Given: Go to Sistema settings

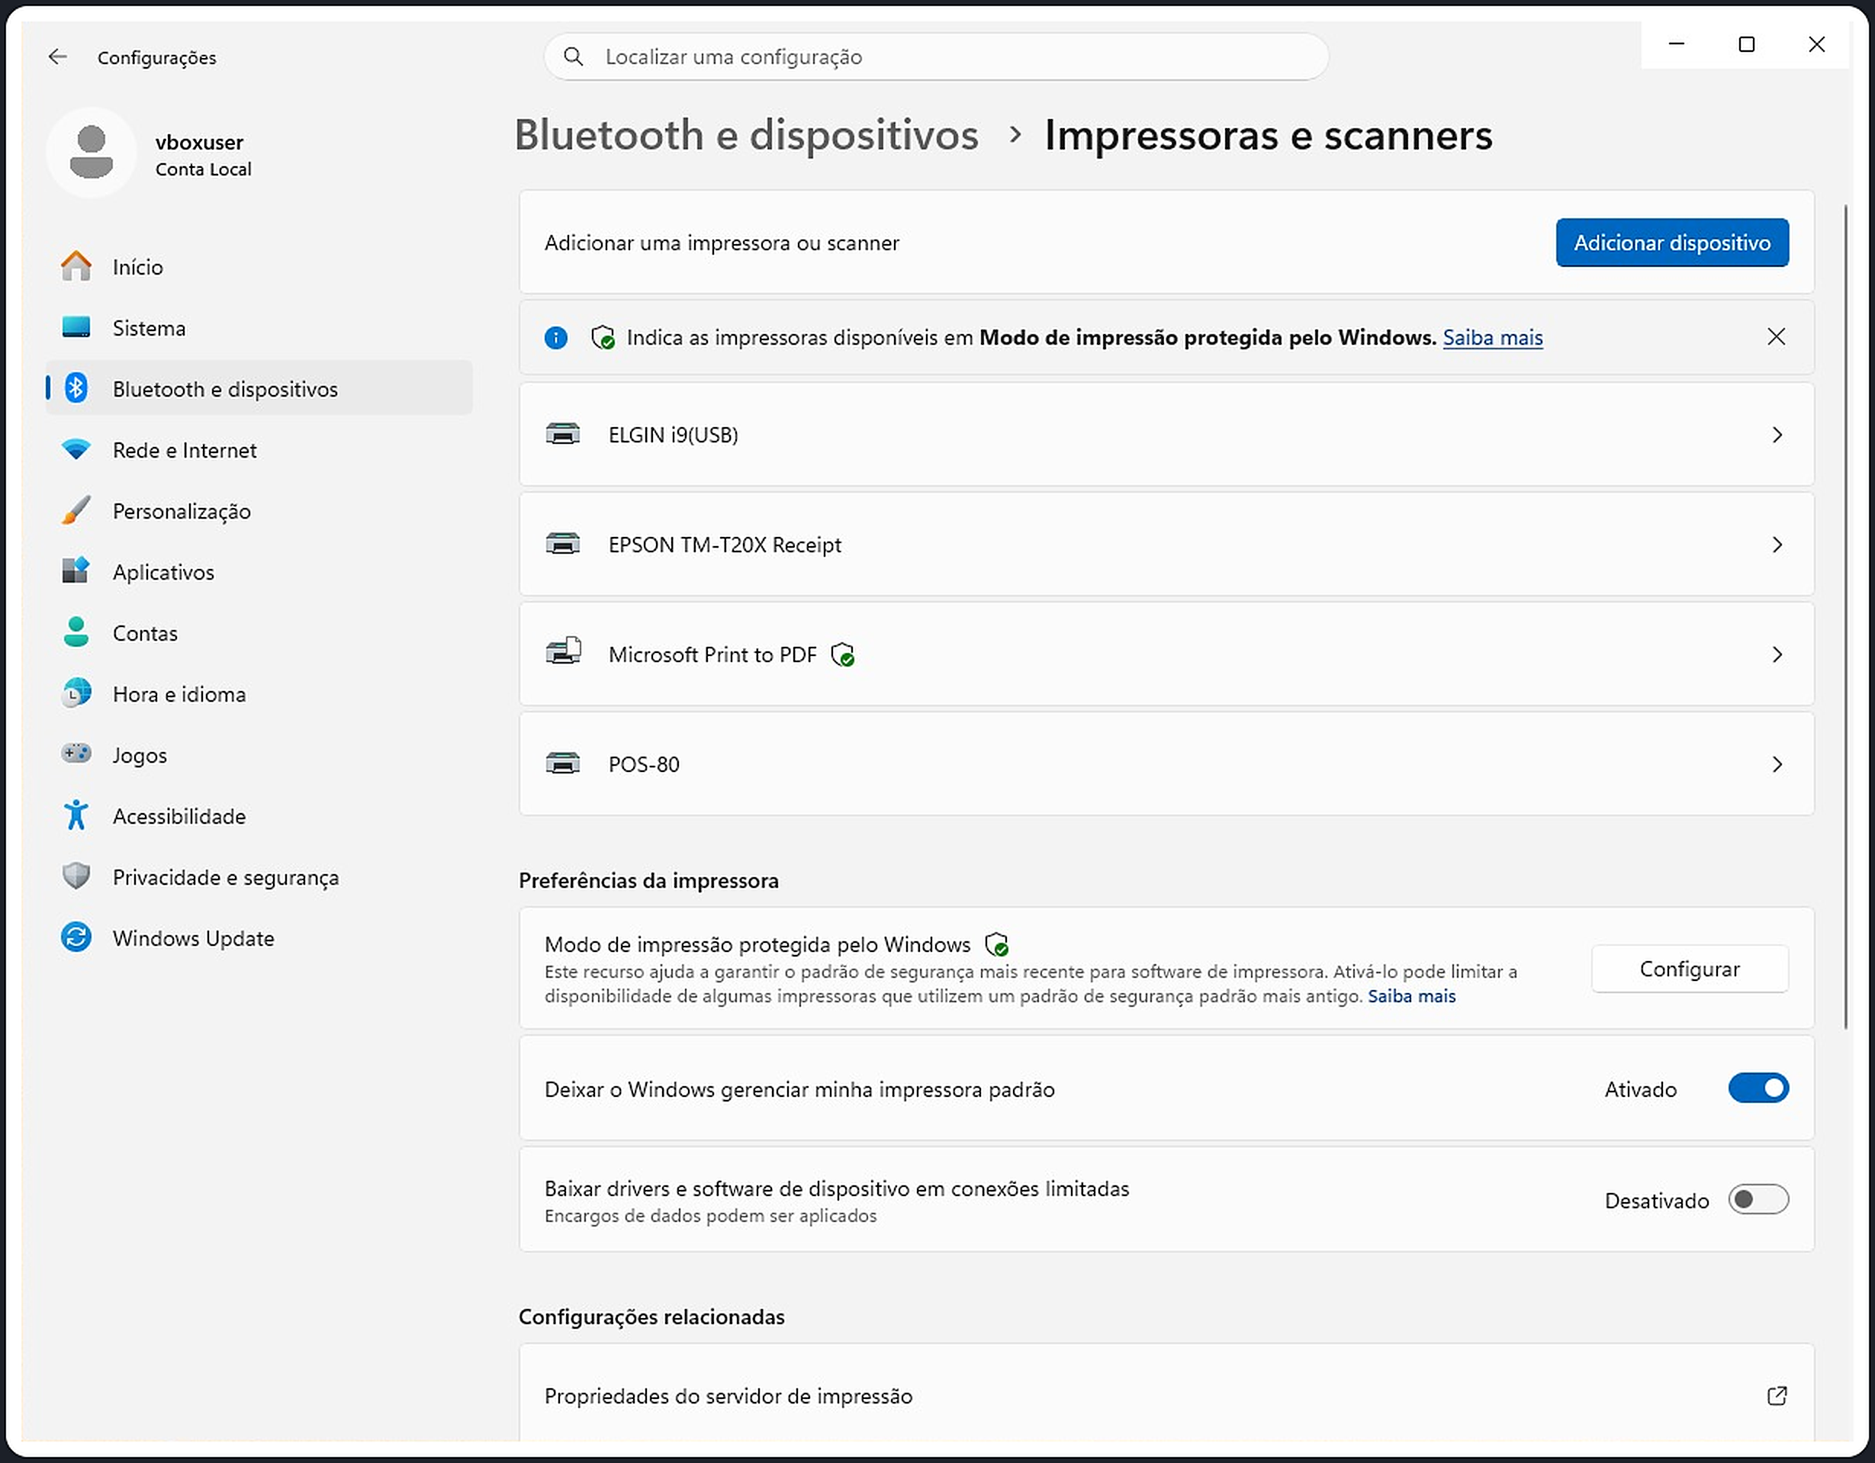Looking at the screenshot, I should [x=259, y=328].
